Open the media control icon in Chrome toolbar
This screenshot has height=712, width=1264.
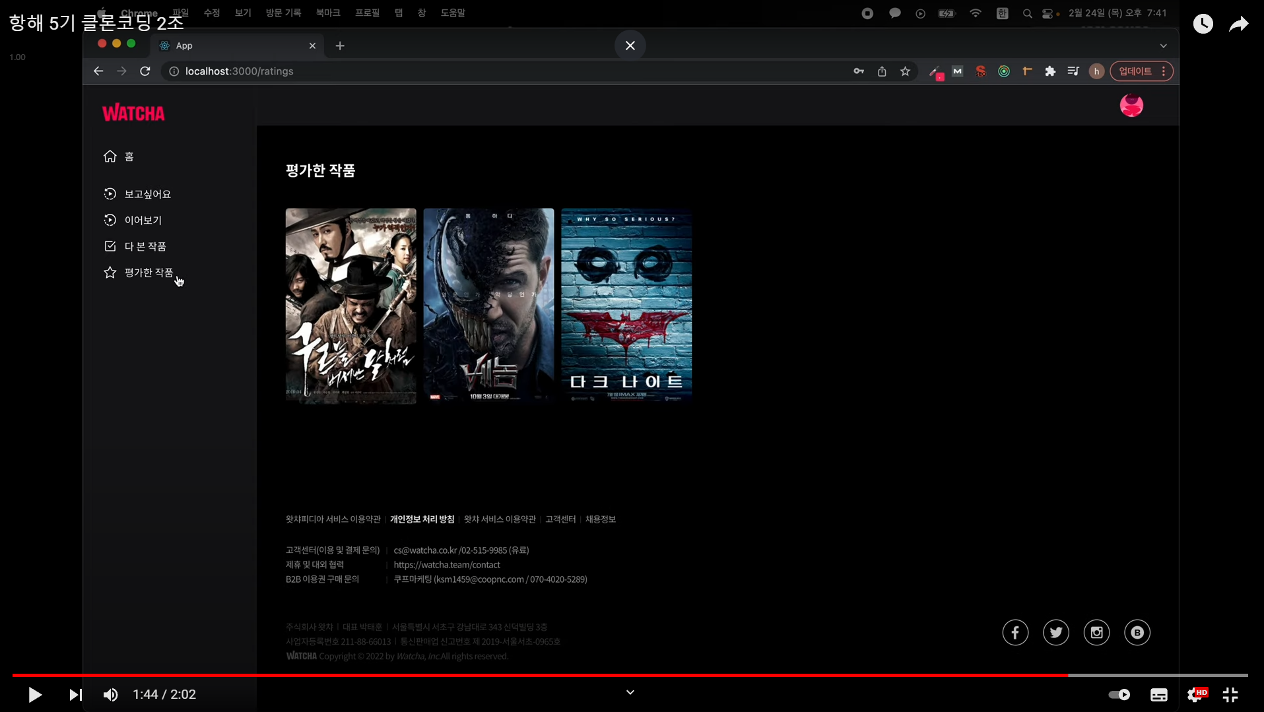pyautogui.click(x=1073, y=71)
